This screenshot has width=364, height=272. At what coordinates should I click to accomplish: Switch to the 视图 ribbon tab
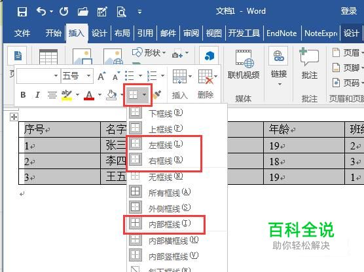coord(214,33)
